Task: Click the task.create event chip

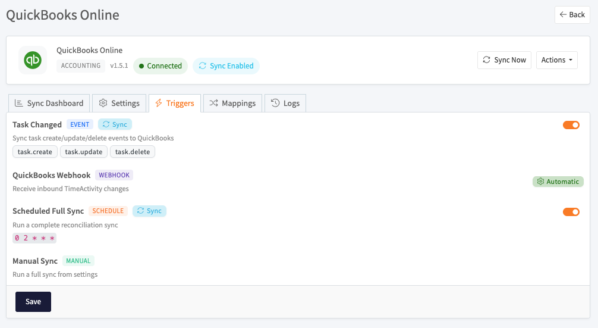Action: tap(34, 152)
